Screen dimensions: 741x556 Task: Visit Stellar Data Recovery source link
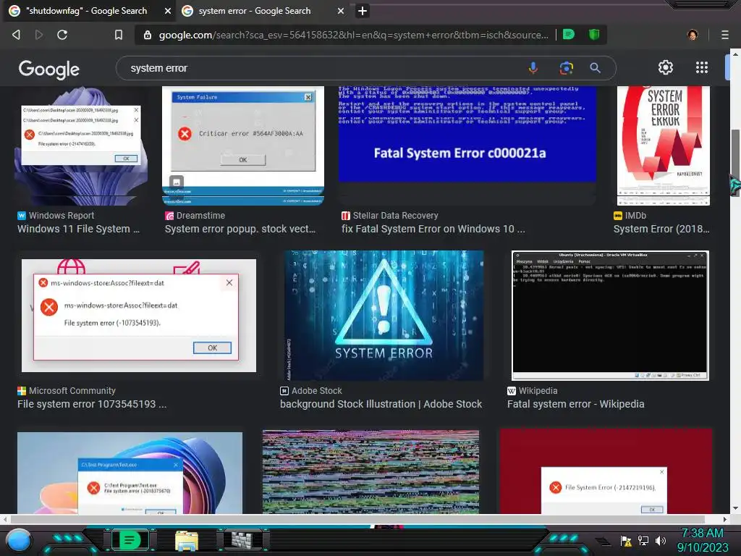point(395,216)
